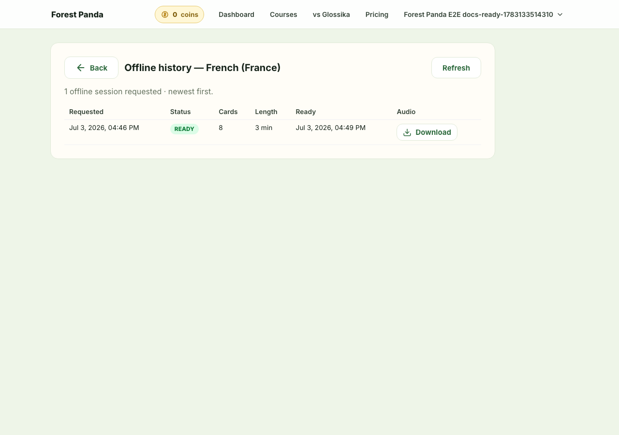This screenshot has height=435, width=619.
Task: Open the Courses nav item
Action: 283,14
